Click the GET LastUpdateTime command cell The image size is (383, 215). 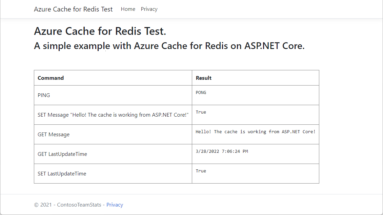coord(62,154)
